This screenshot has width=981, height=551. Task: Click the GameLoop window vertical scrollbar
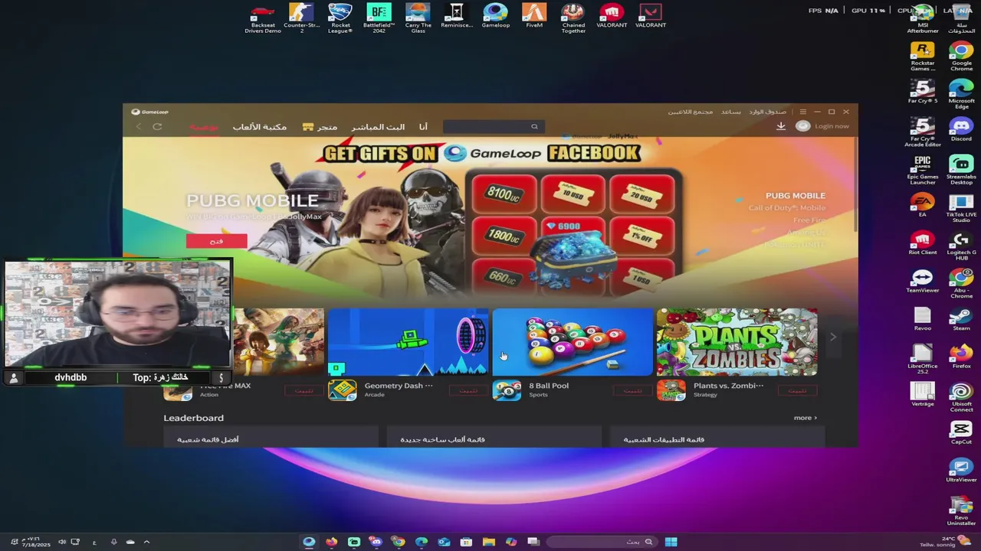point(855,184)
